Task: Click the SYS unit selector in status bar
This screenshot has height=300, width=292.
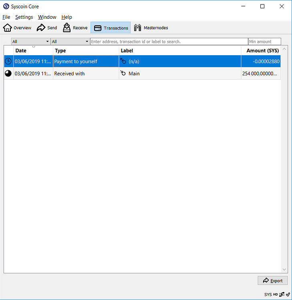Action: pos(268,294)
